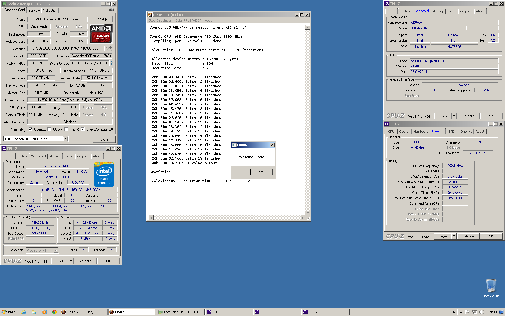
Task: Close the Finish dialog with X
Action: tap(272, 145)
